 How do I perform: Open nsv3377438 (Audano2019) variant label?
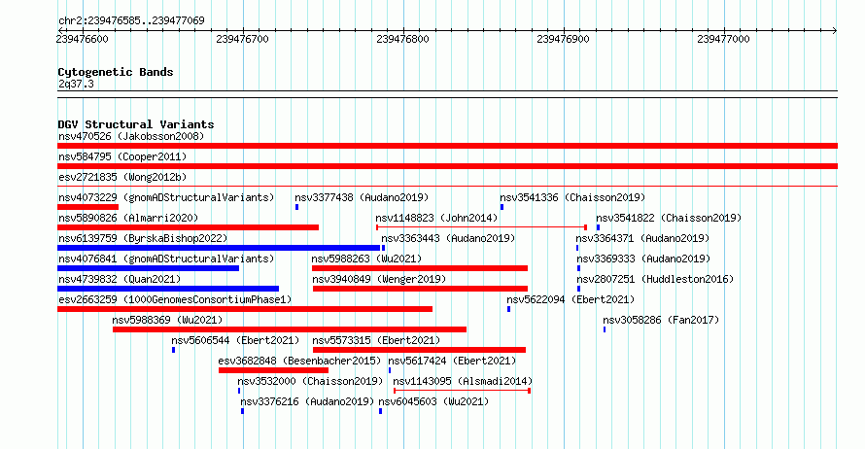click(x=362, y=197)
